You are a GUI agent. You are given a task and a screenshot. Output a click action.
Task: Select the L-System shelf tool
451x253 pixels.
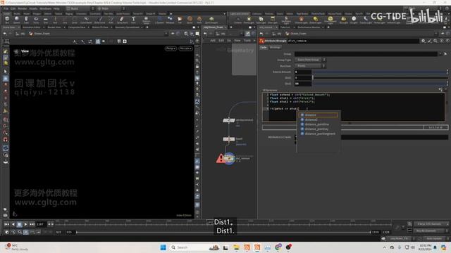tap(159, 20)
